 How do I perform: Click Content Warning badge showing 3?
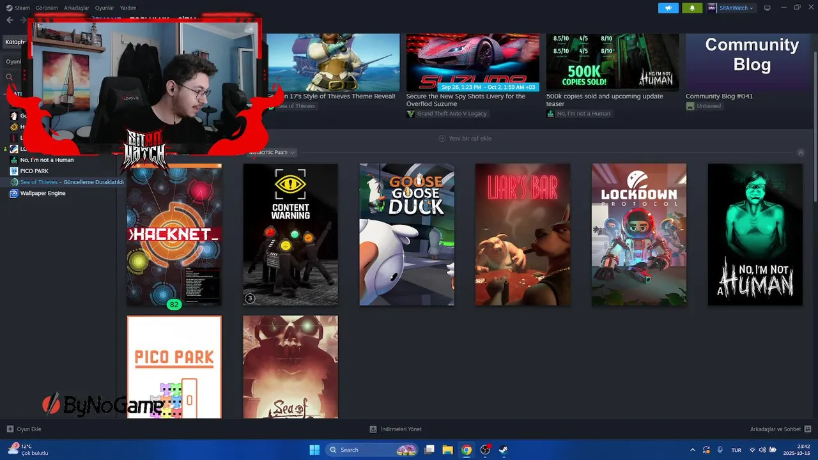pos(250,298)
